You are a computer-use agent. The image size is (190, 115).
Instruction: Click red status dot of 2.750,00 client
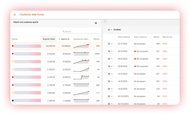[13, 85]
